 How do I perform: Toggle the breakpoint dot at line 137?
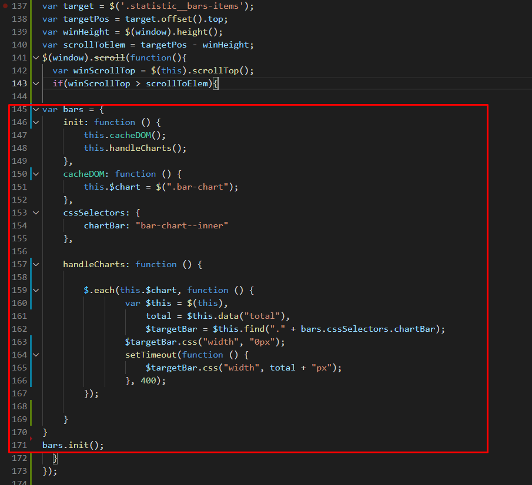pyautogui.click(x=5, y=6)
